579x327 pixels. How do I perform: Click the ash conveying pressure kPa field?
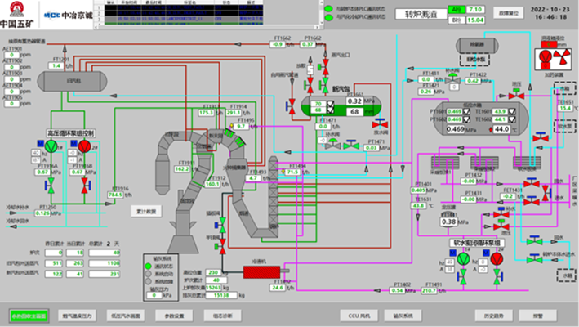(154, 295)
